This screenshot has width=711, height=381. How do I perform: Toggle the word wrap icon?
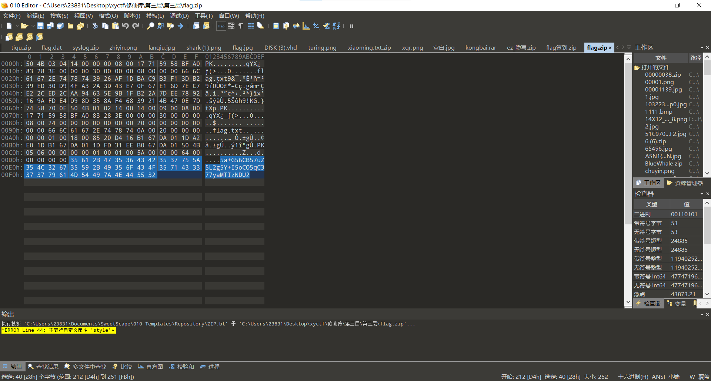click(231, 26)
